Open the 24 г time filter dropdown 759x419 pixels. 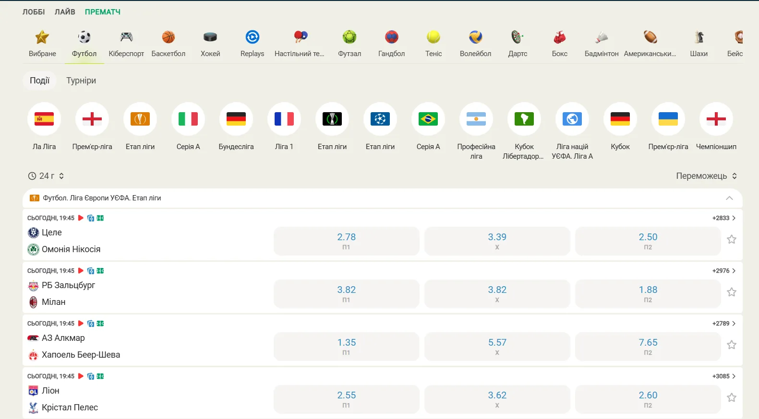point(46,176)
